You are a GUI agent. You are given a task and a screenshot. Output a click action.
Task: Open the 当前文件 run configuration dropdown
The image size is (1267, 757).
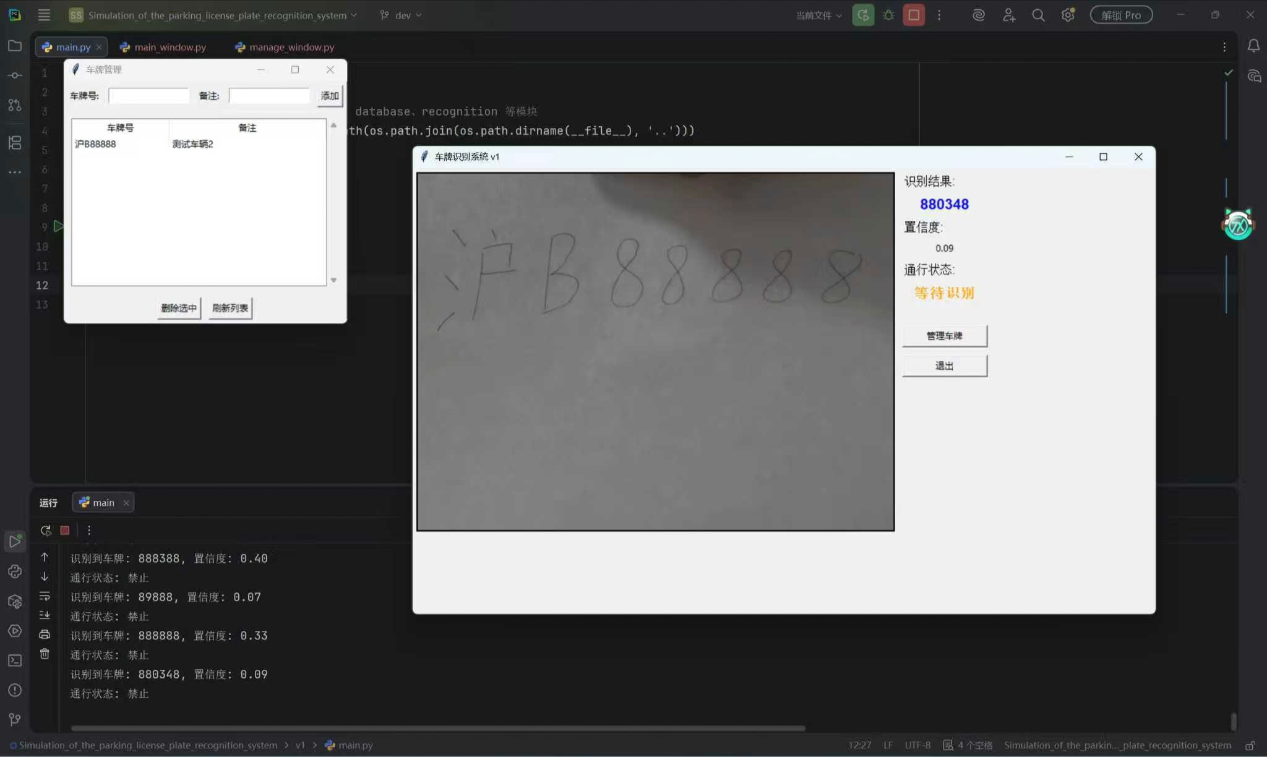(x=818, y=15)
